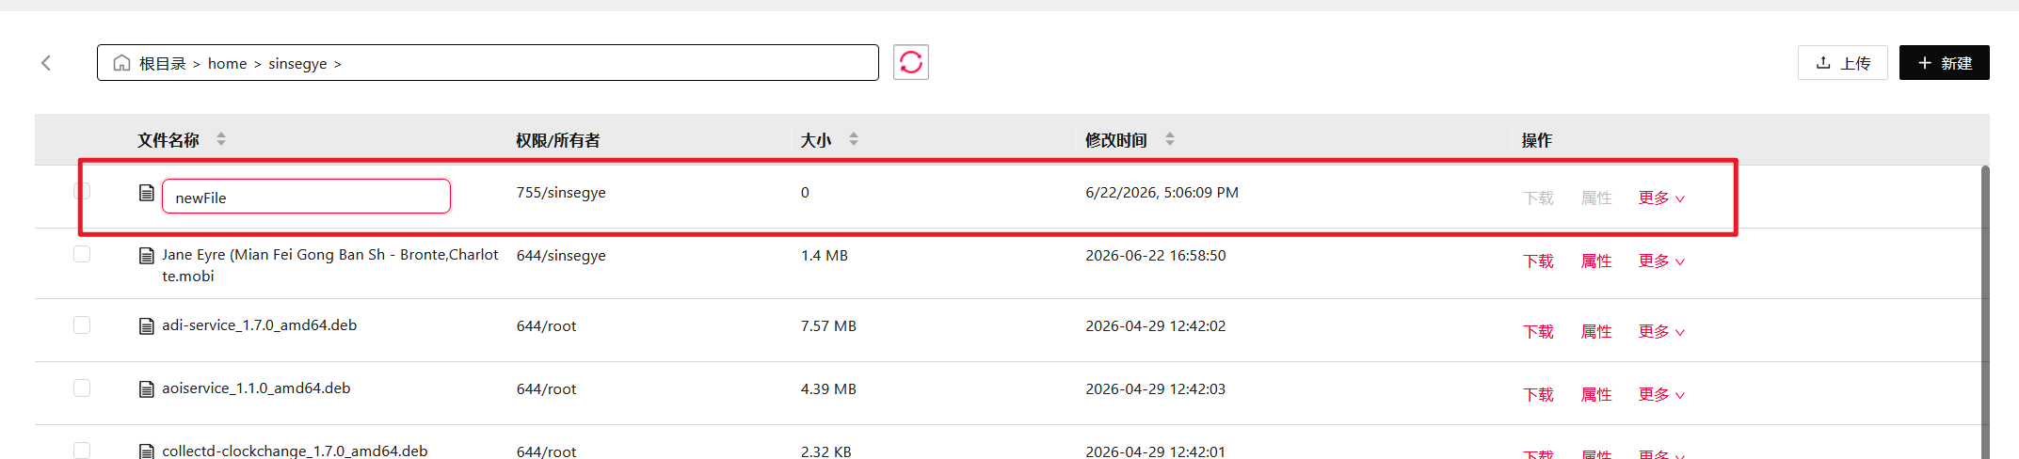Click the 上传 upload button
Viewport: 2019px width, 459px height.
click(1842, 63)
